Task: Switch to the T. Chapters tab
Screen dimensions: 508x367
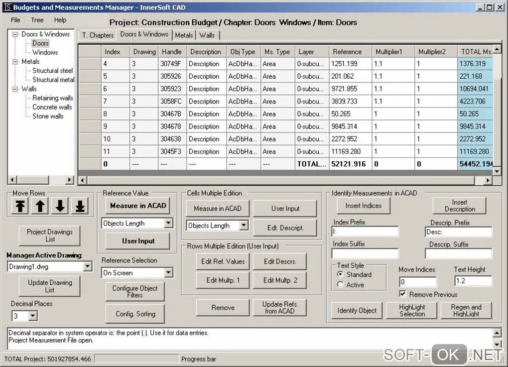Action: (x=98, y=35)
